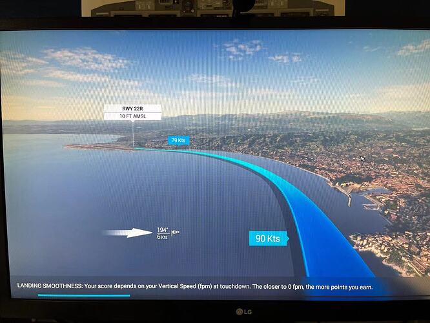430x323 pixels.
Task: Click the 10 FT AMSL elevation label
Action: (x=132, y=116)
